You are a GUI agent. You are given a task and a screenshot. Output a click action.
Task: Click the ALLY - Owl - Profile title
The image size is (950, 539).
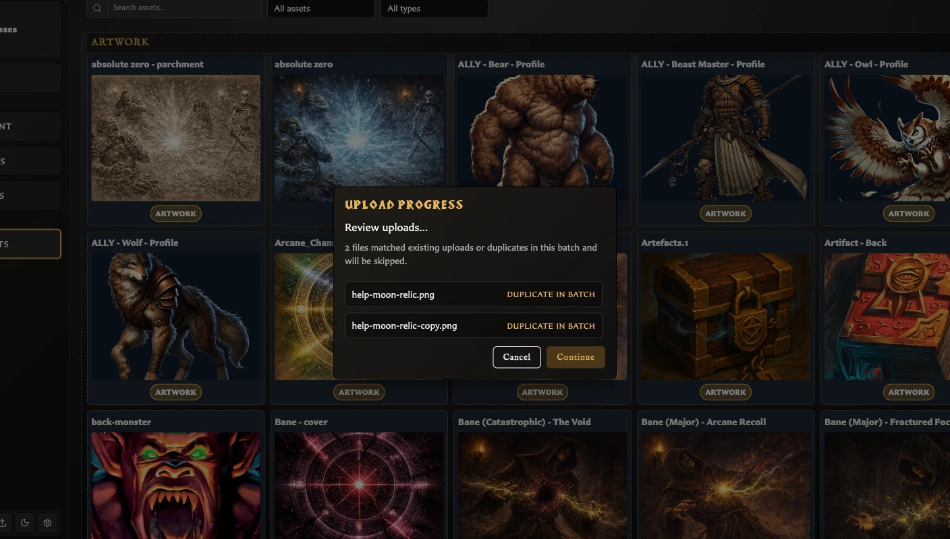(866, 65)
